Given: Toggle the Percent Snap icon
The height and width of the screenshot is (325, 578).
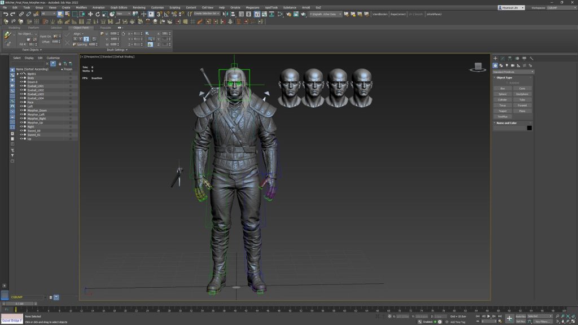Looking at the screenshot, I should pyautogui.click(x=174, y=14).
